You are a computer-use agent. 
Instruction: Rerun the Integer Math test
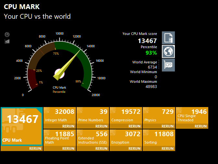click(x=60, y=126)
